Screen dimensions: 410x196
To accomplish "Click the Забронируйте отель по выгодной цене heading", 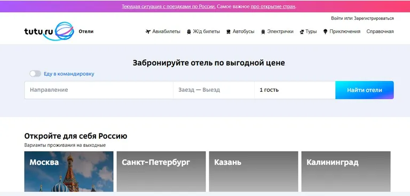I will [x=209, y=63].
